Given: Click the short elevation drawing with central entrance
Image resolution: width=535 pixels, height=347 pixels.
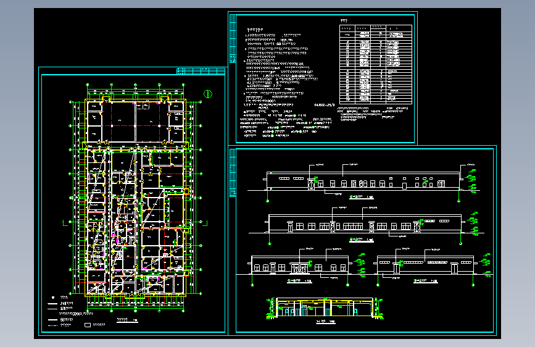Looking at the screenshot, I should coord(301,267).
